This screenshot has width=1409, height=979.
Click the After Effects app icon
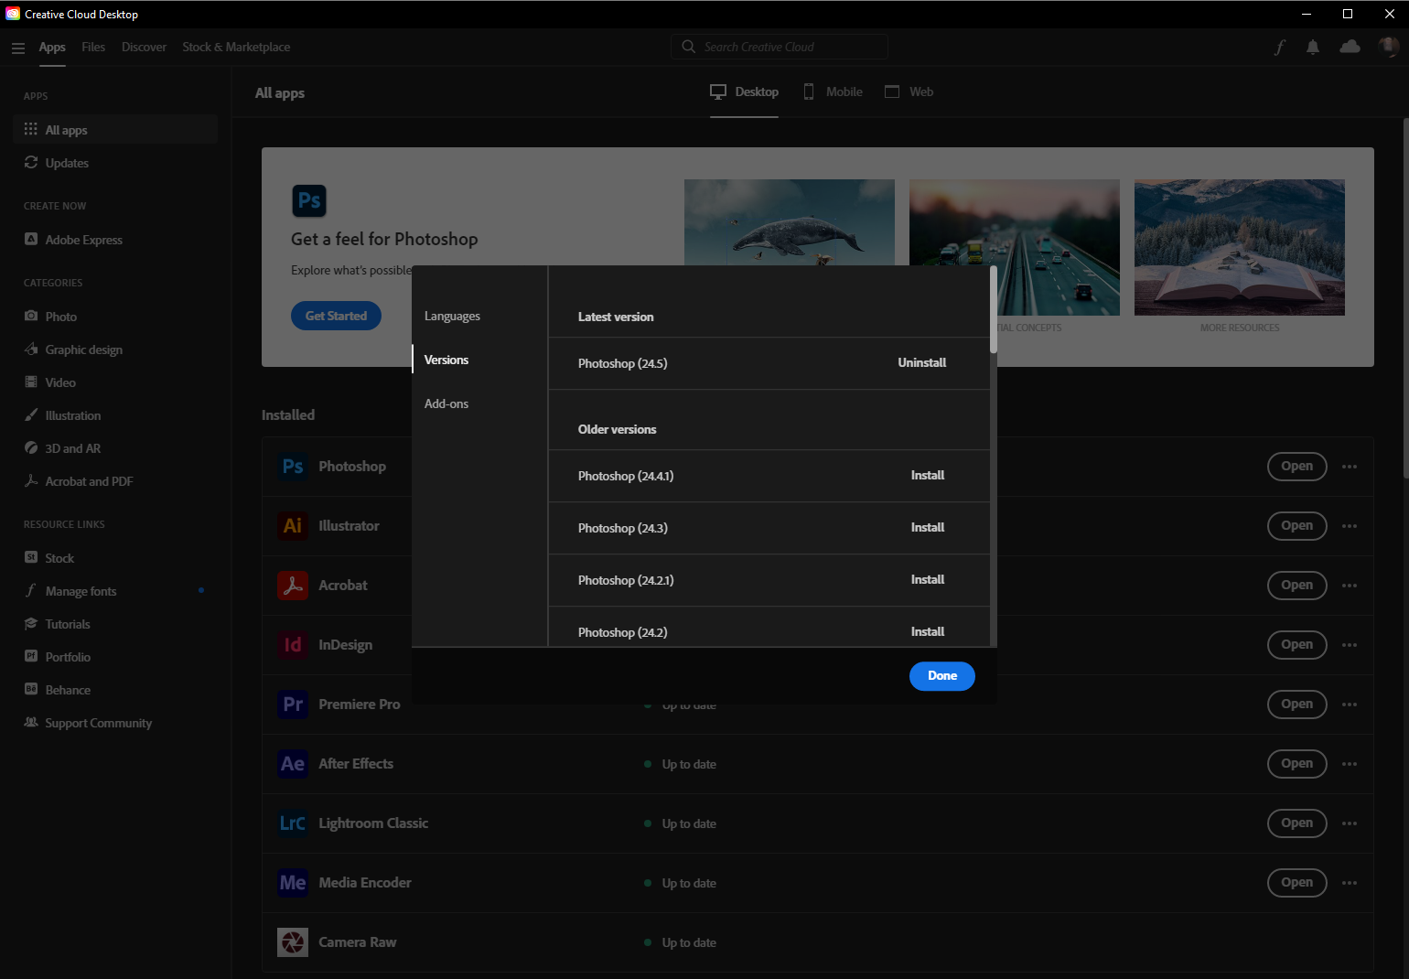pos(293,763)
